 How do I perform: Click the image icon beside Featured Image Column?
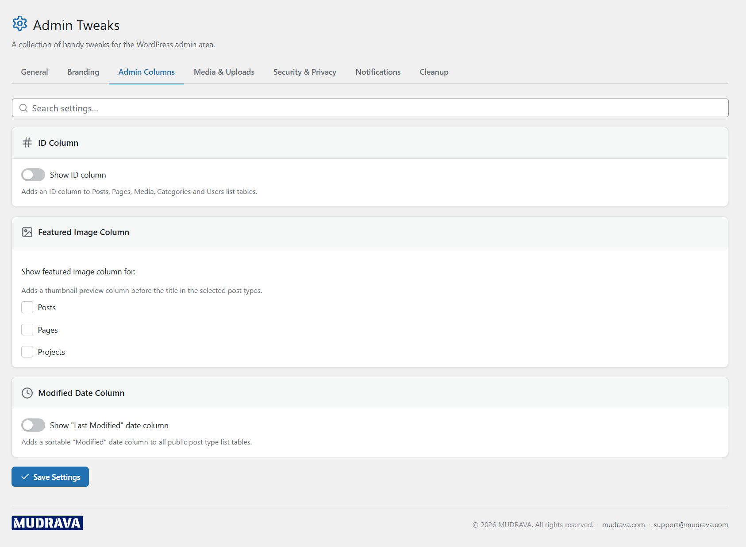[x=27, y=232]
